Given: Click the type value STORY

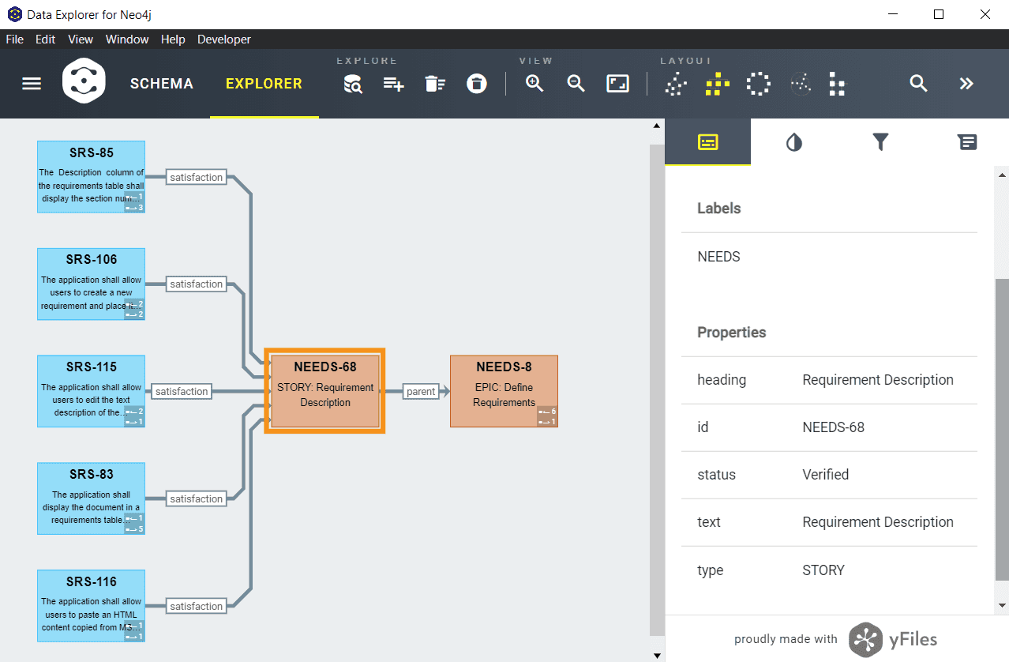Looking at the screenshot, I should point(823,570).
